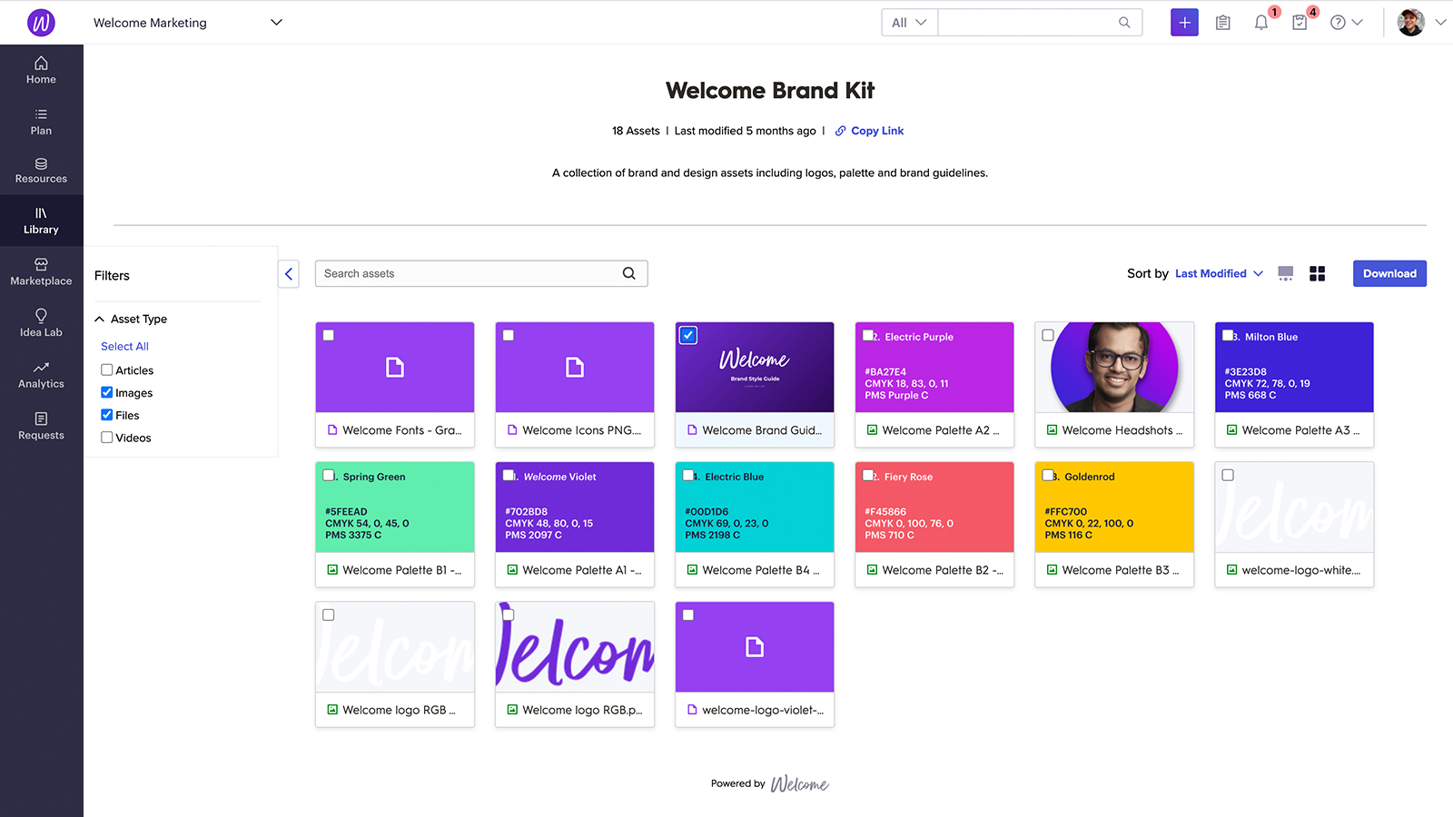Expand the chevron next to profile avatar
This screenshot has width=1453, height=817.
coord(1440,23)
